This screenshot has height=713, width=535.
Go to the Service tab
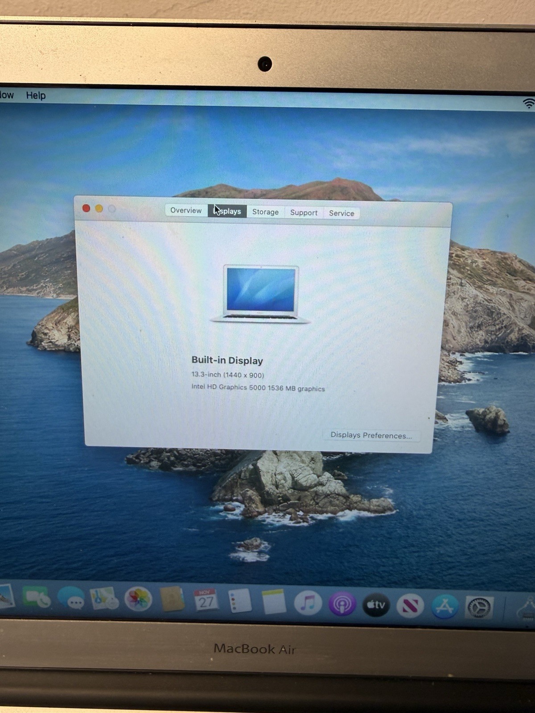click(342, 213)
